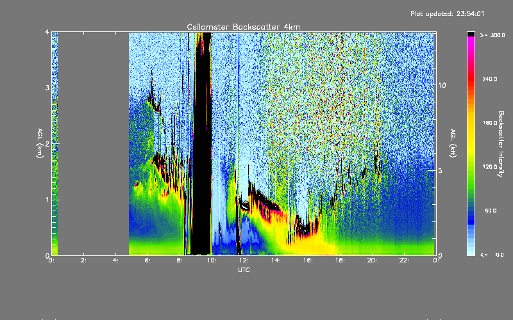Click the 180.0 colorbar value
This screenshot has width=513, height=320.
point(490,123)
